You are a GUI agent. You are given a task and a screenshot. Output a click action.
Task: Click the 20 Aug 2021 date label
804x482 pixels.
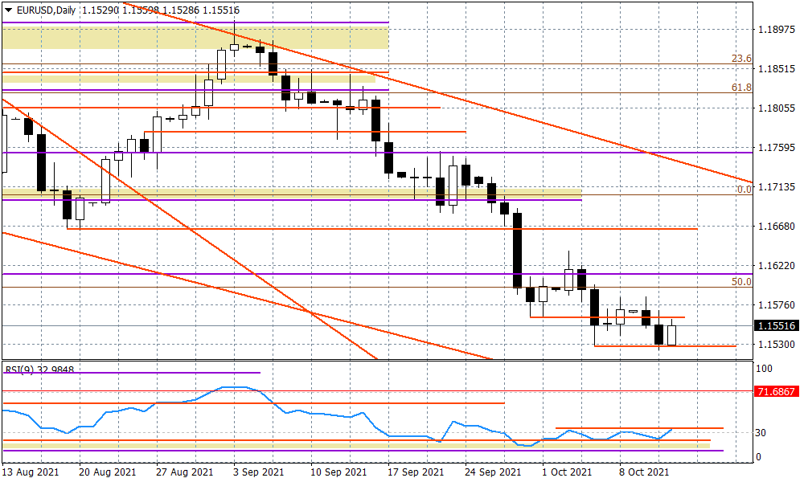click(x=108, y=472)
